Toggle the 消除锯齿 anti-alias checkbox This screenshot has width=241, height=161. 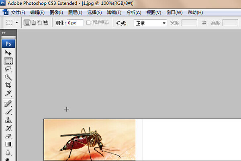click(x=88, y=23)
